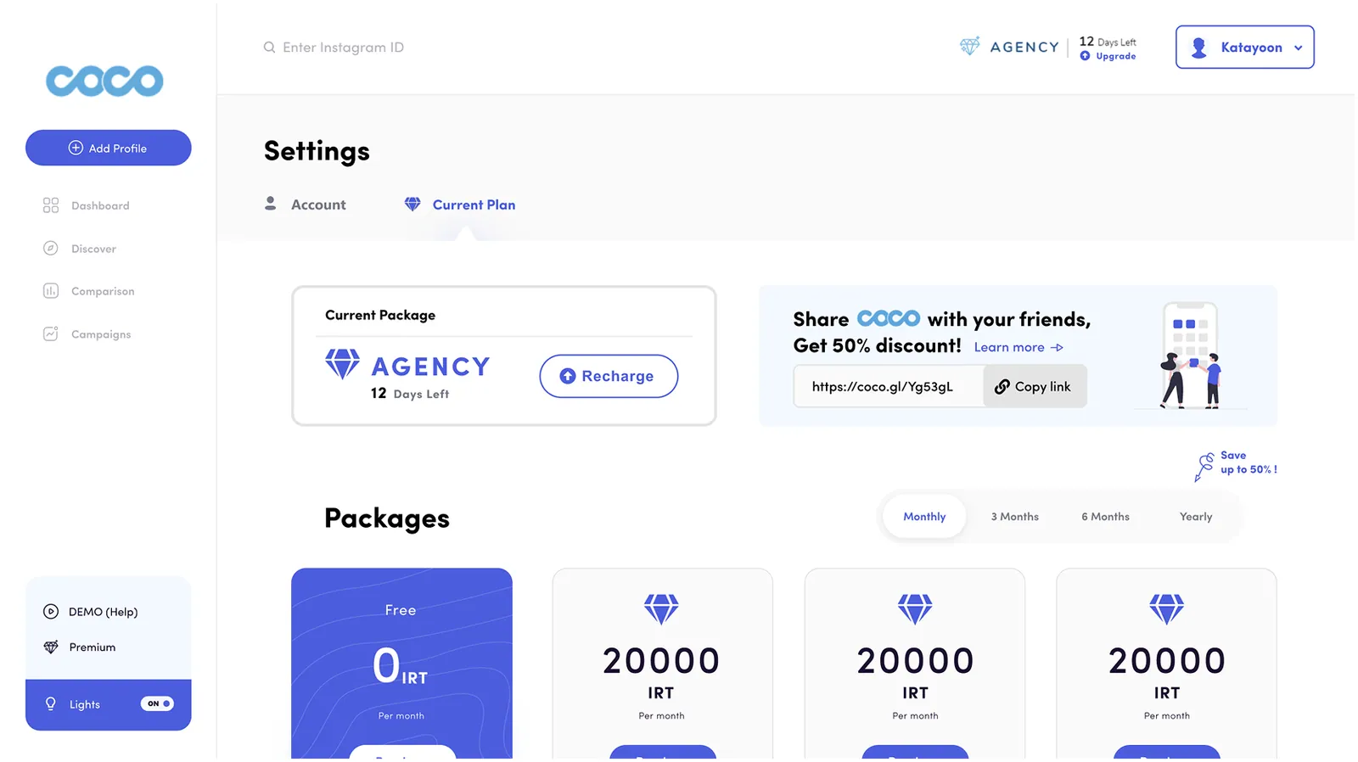1358x762 pixels.
Task: Click the Comparison chart icon
Action: 51,291
